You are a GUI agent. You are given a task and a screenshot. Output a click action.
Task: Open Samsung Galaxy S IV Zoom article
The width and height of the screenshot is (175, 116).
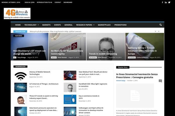[142, 51]
